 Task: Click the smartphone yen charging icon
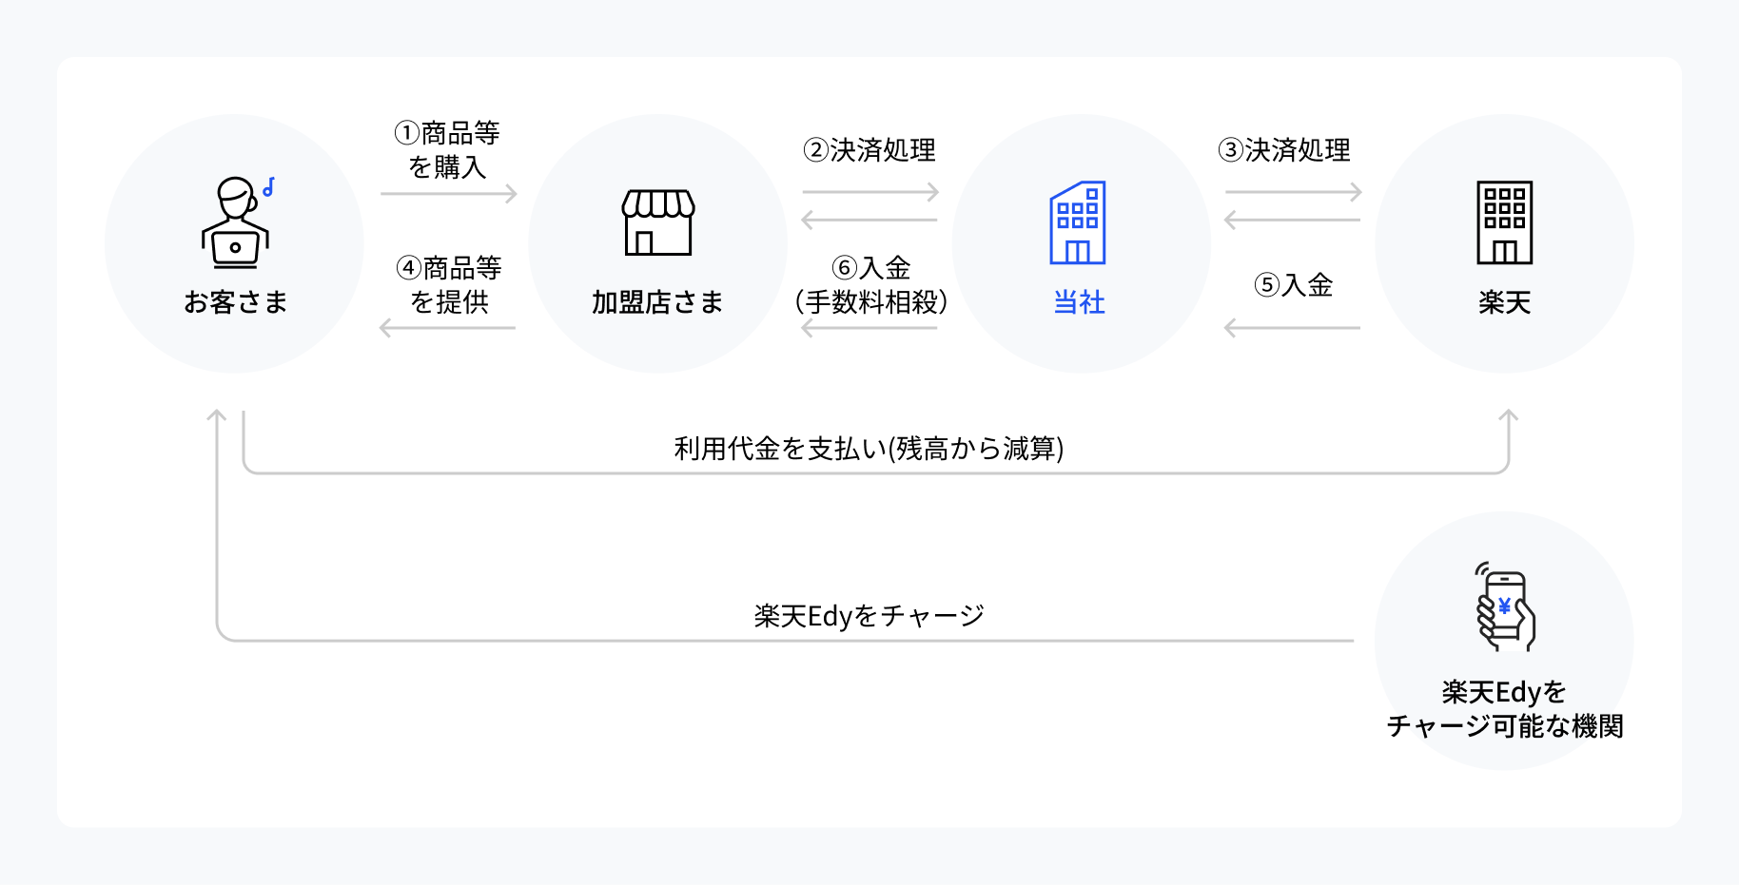[1505, 606]
